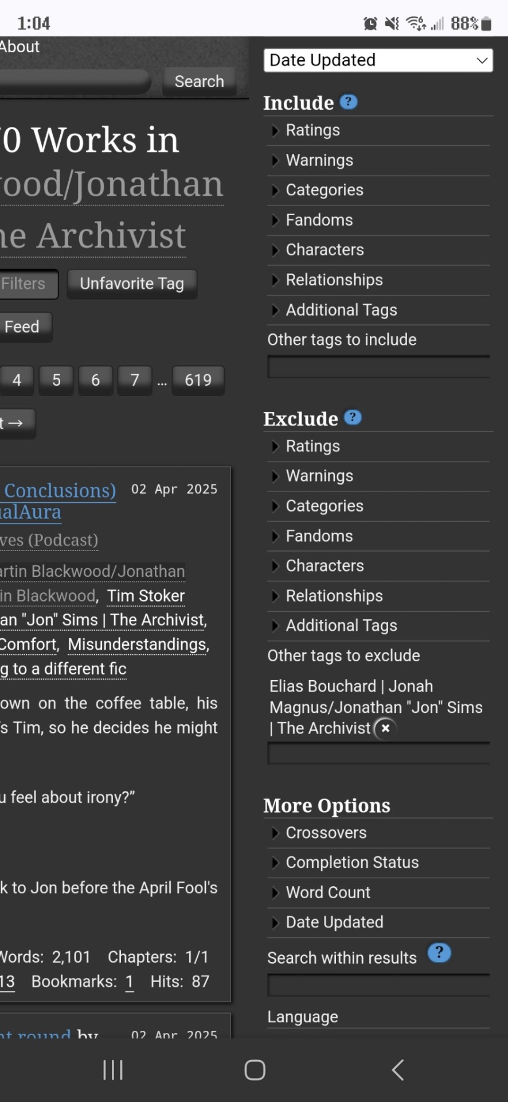508x1102 pixels.
Task: Expand Exclude Relationships filter
Action: tap(378, 596)
